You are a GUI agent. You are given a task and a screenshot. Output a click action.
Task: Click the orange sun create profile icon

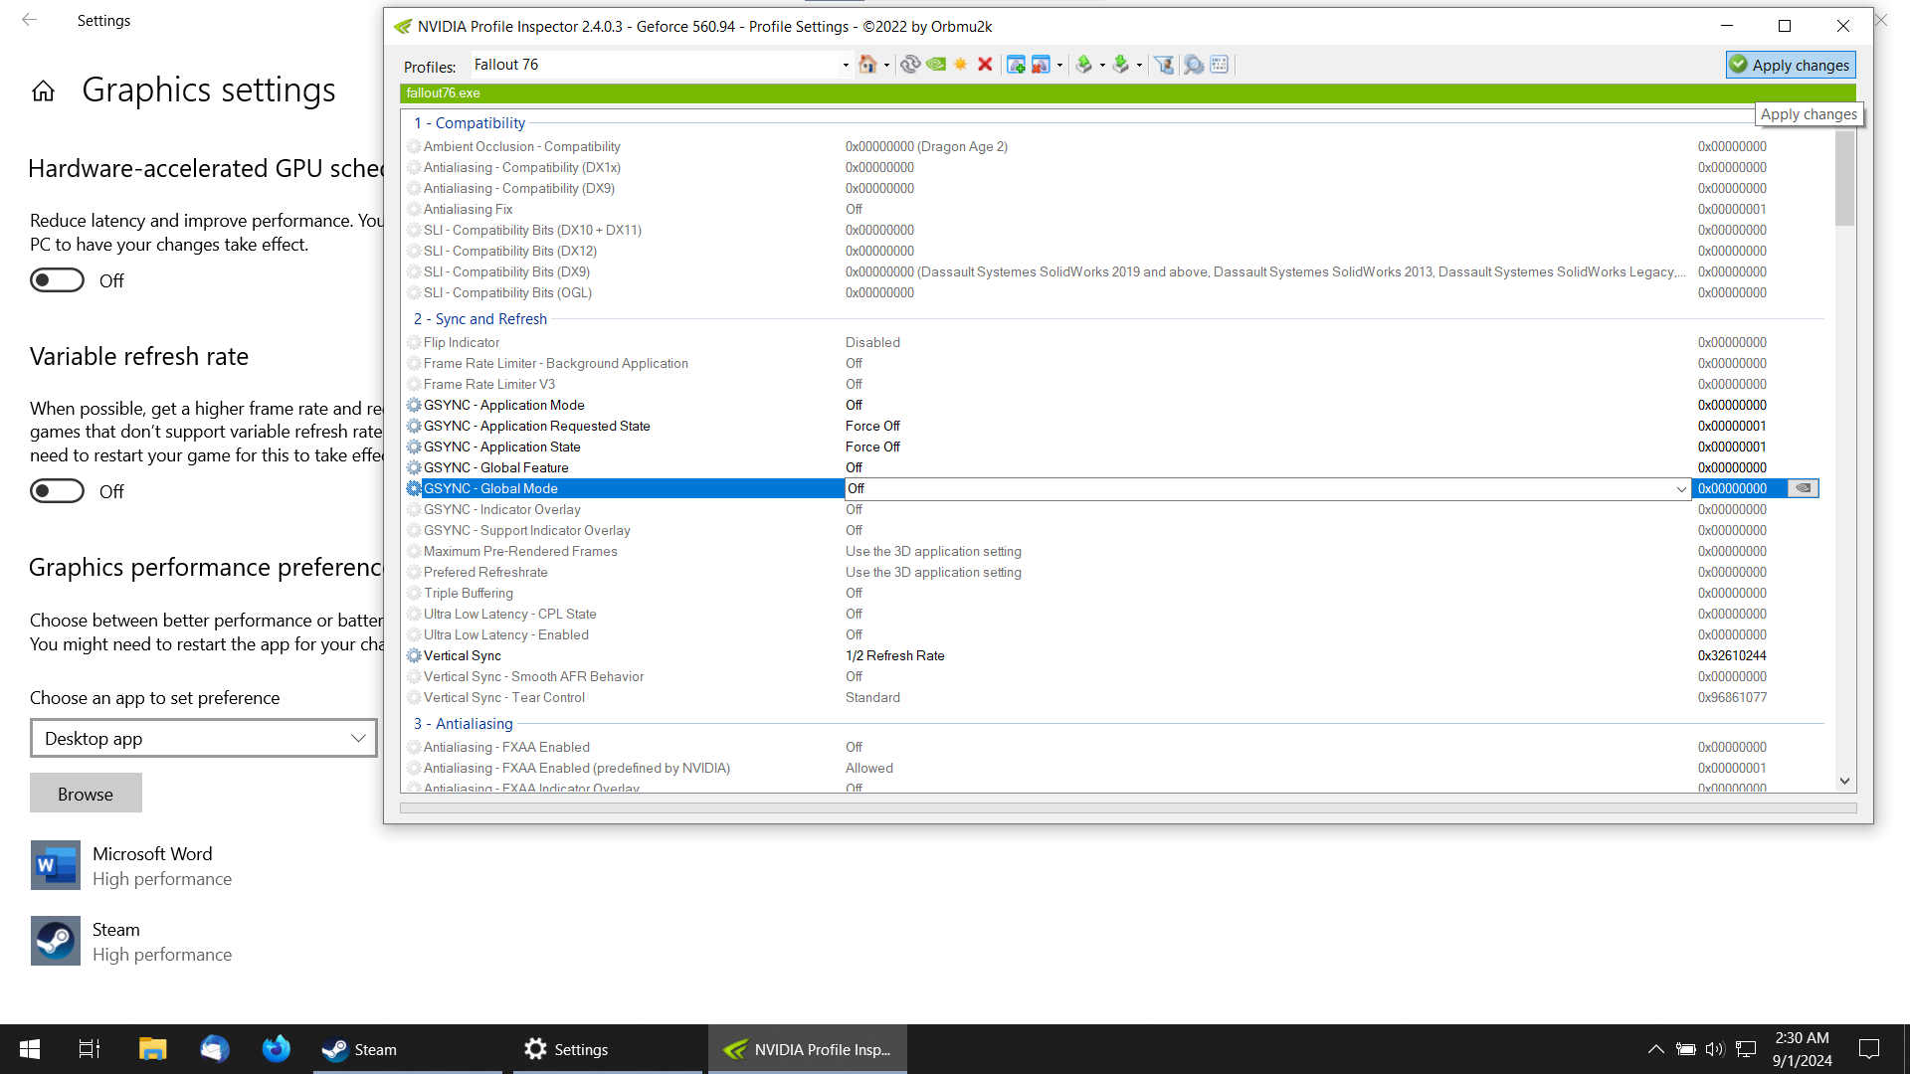tap(960, 65)
